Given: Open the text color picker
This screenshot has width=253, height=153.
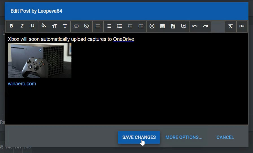Looking at the screenshot, I should pyautogui.click(x=44, y=26).
